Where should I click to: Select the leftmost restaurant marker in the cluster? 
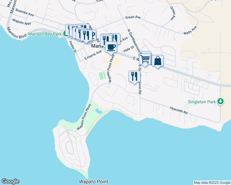68,29
